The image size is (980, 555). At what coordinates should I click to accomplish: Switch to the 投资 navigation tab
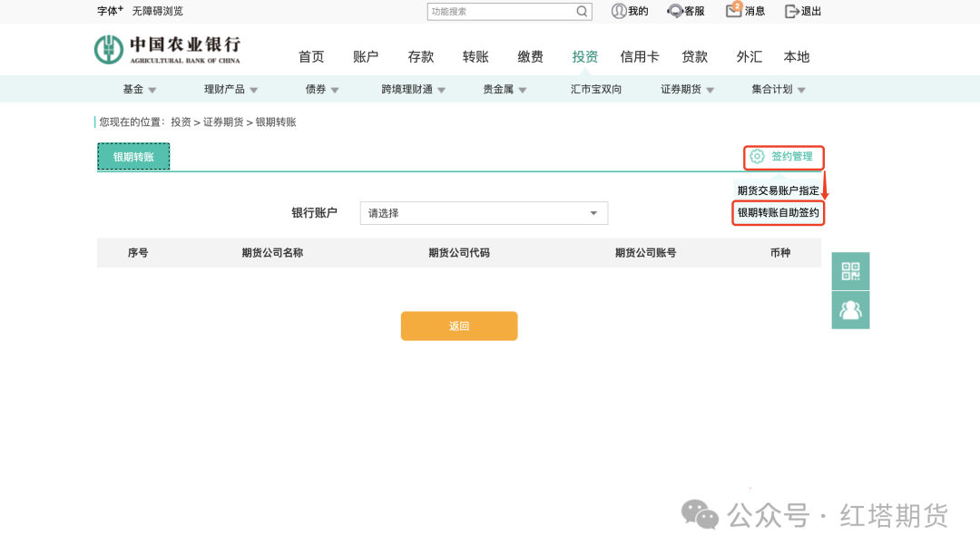tap(585, 55)
